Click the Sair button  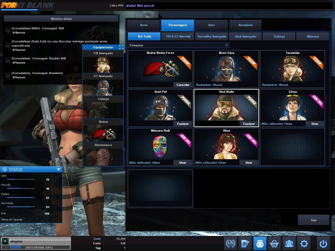313,220
